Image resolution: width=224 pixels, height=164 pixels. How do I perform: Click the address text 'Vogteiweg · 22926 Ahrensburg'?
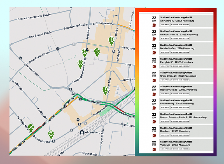point(175,145)
